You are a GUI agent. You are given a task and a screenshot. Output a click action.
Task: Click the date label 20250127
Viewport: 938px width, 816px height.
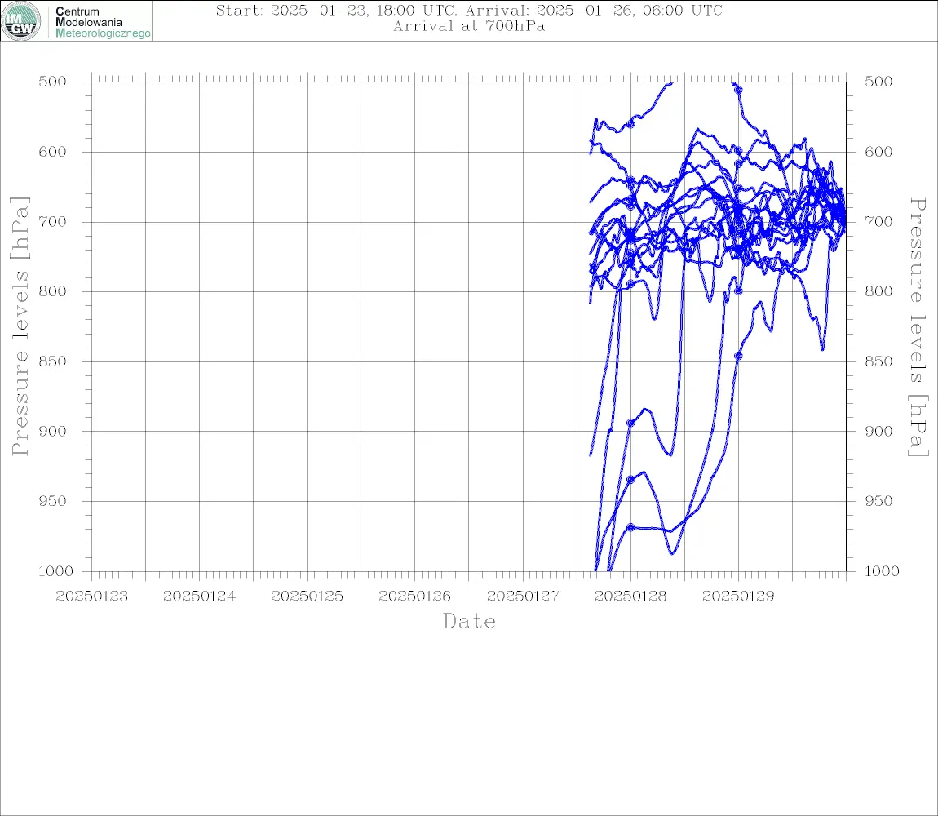point(523,596)
